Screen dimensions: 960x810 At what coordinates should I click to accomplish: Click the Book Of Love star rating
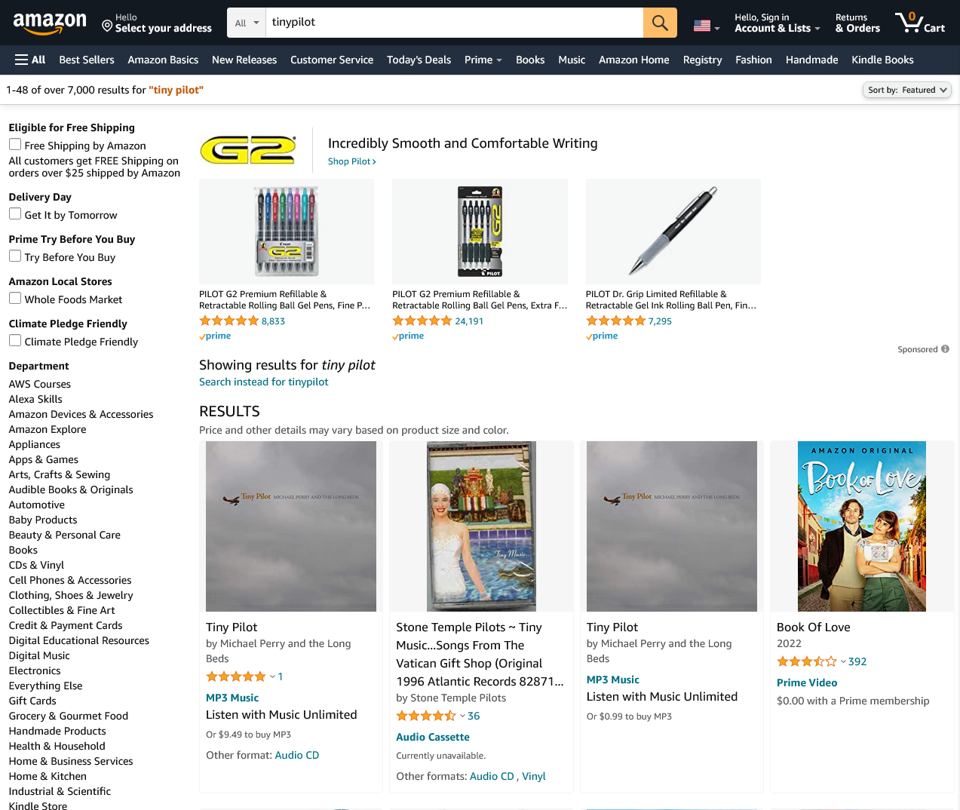click(807, 661)
